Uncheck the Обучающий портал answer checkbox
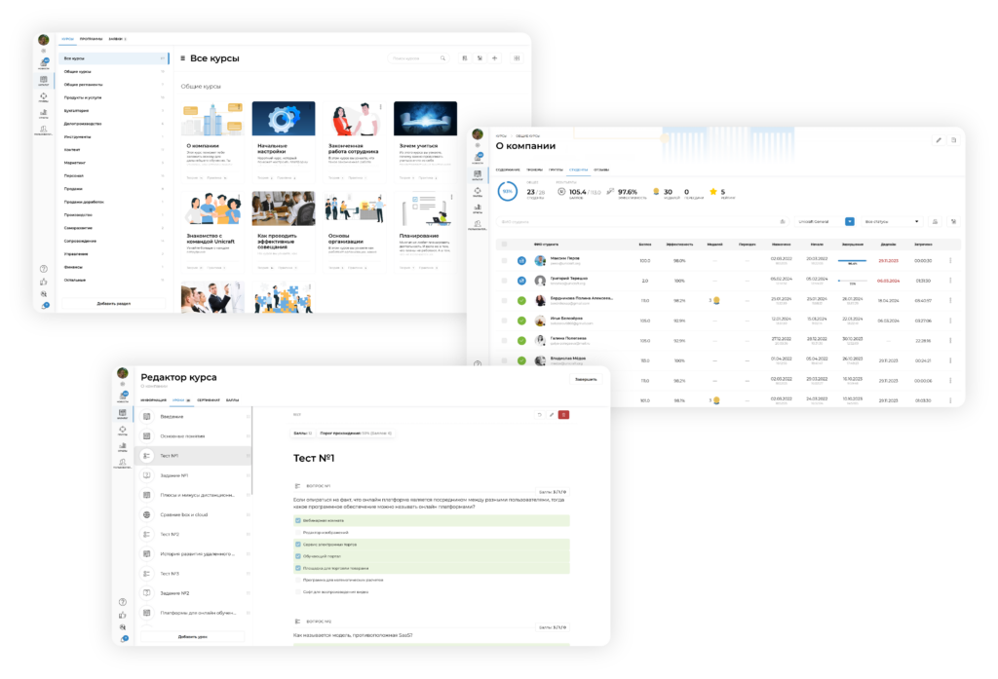 point(298,556)
